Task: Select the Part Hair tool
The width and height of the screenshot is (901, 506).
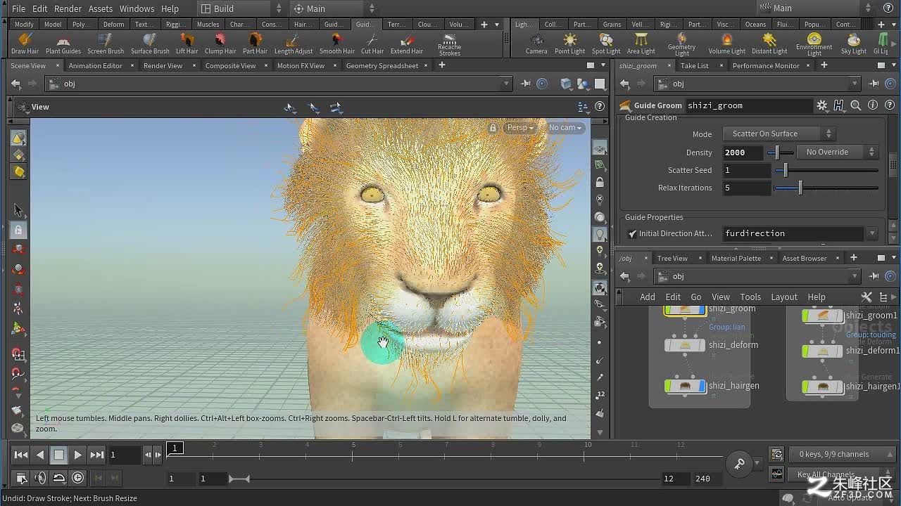Action: click(x=255, y=44)
